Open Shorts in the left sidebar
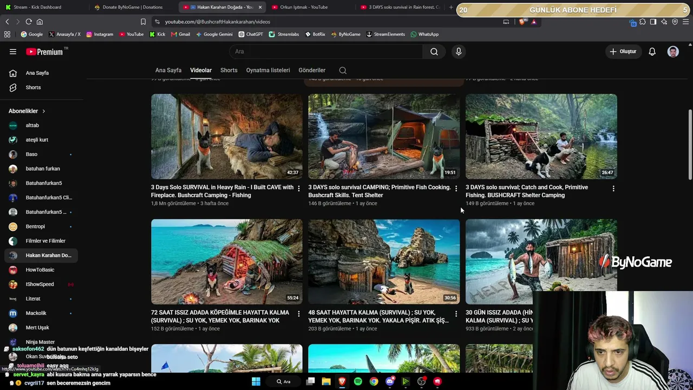The width and height of the screenshot is (693, 390). click(42, 87)
